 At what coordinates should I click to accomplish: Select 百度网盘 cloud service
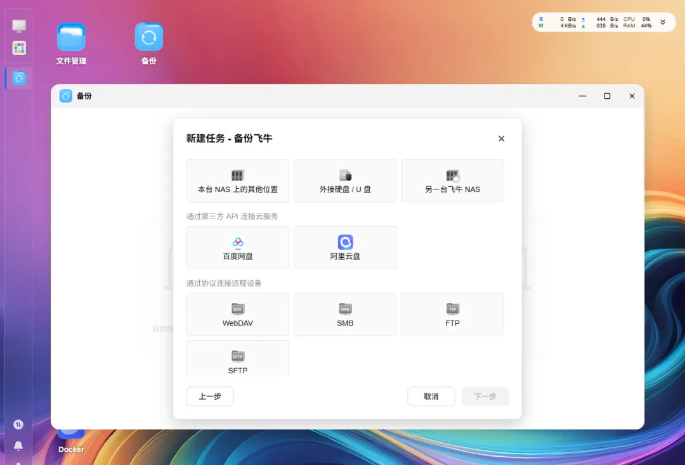pos(237,248)
